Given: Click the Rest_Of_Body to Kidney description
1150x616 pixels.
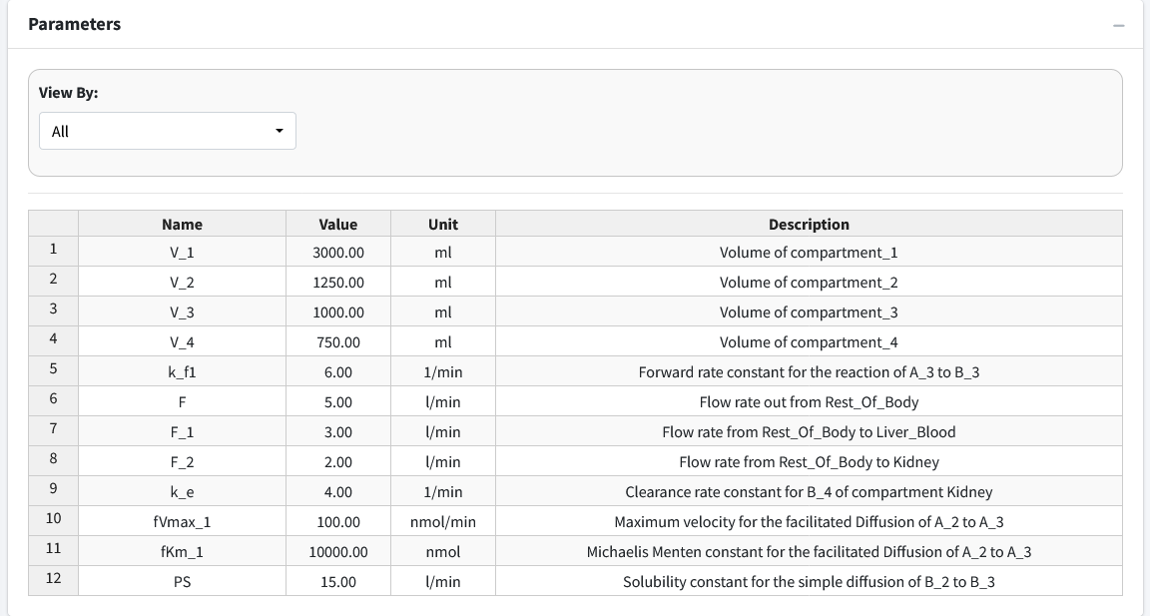Looking at the screenshot, I should (x=809, y=462).
